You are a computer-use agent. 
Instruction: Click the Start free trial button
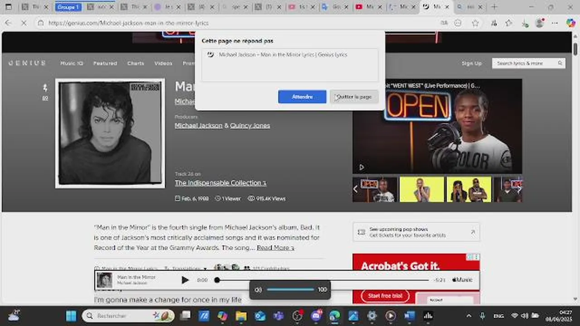click(385, 296)
